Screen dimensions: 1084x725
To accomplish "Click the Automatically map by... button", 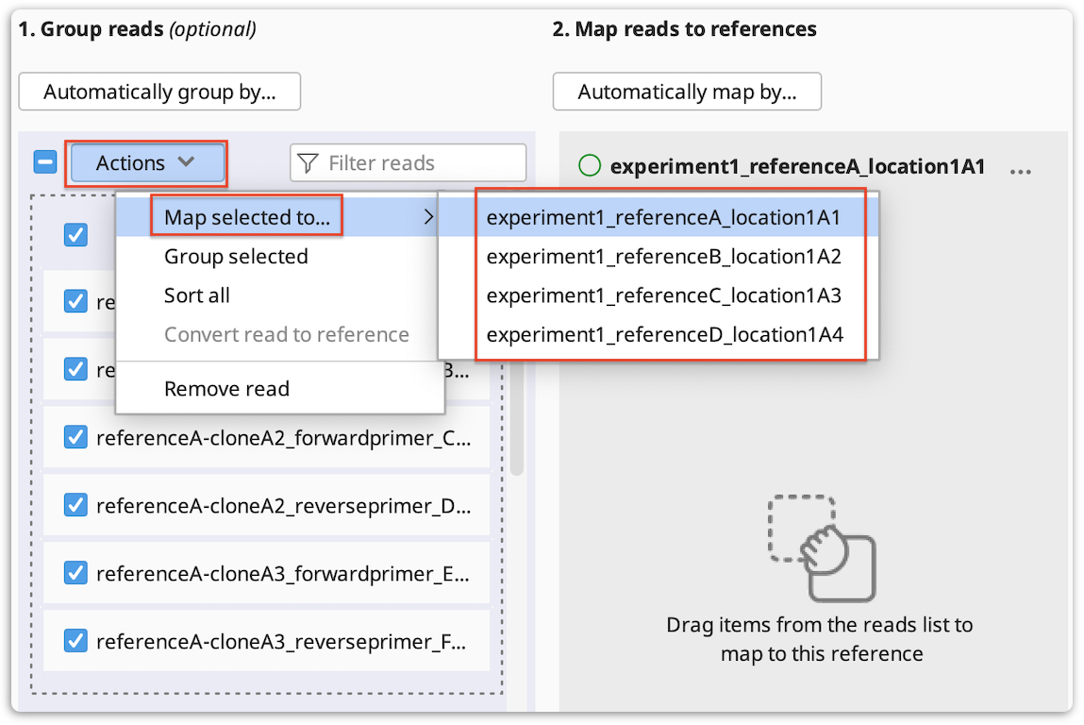I will coord(687,92).
